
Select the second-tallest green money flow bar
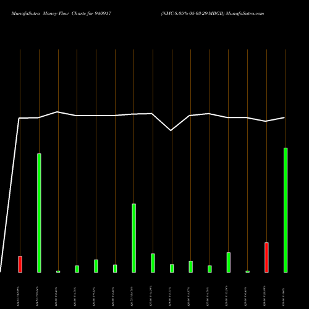pyautogui.click(x=39, y=213)
